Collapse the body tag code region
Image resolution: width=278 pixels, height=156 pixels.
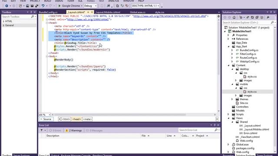[x=47, y=56]
